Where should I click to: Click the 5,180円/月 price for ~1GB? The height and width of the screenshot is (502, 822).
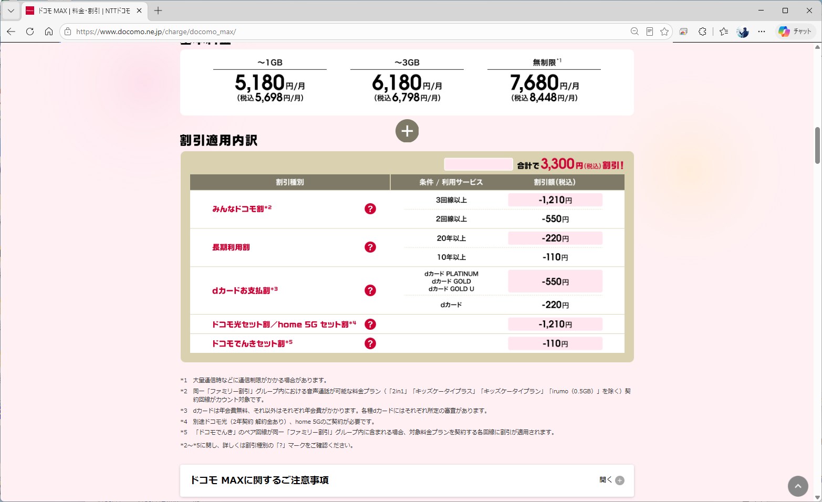click(x=270, y=83)
